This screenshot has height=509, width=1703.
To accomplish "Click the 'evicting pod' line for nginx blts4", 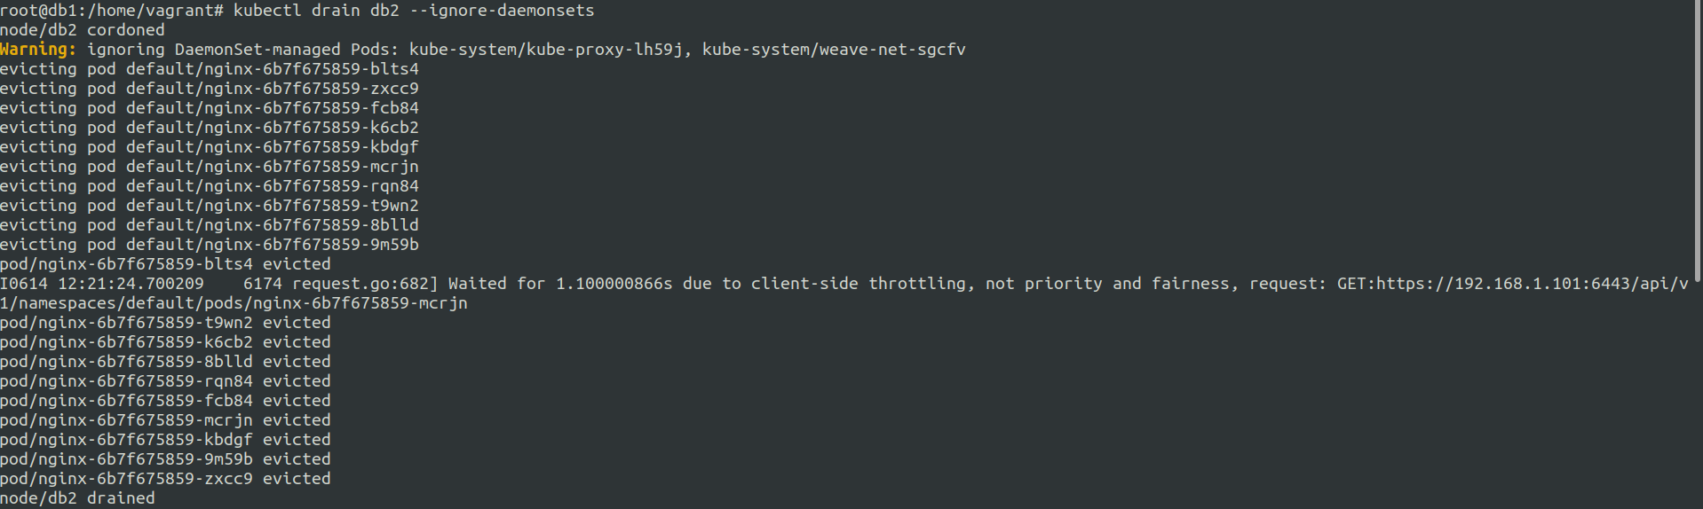I will [x=210, y=69].
